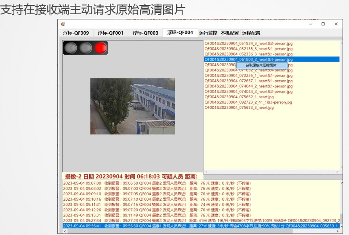Screen dimensions: 349x235
Task: Click the middle gray indicator light
Action: (86, 48)
